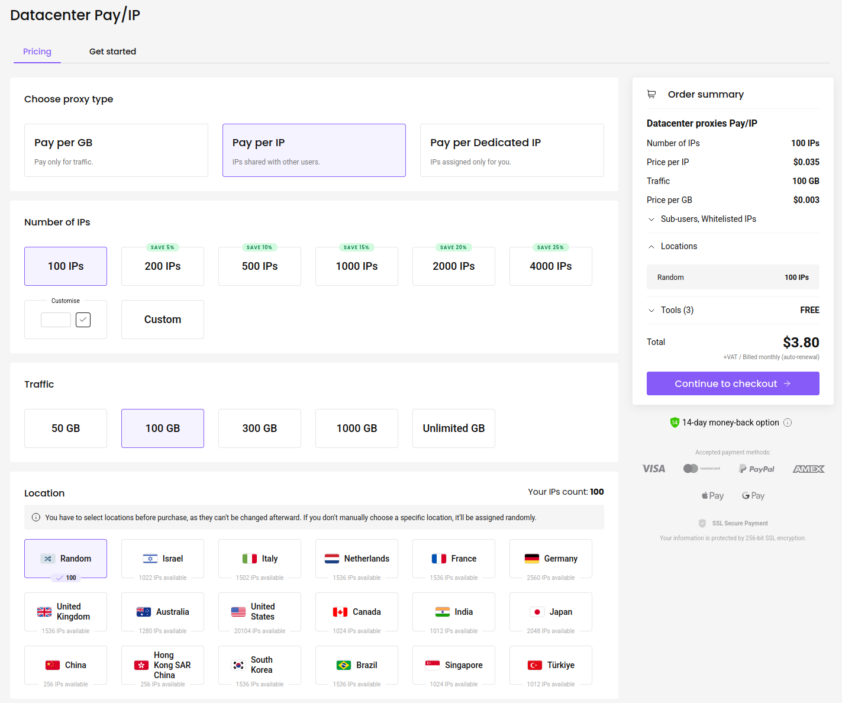Click the Custom IP amount button
The height and width of the screenshot is (703, 842).
[162, 320]
